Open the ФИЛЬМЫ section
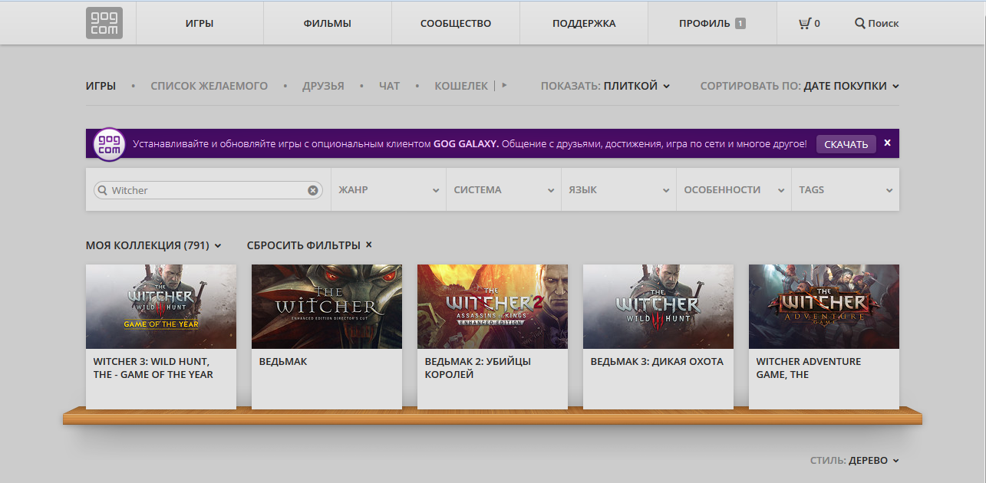The width and height of the screenshot is (986, 483). point(327,23)
